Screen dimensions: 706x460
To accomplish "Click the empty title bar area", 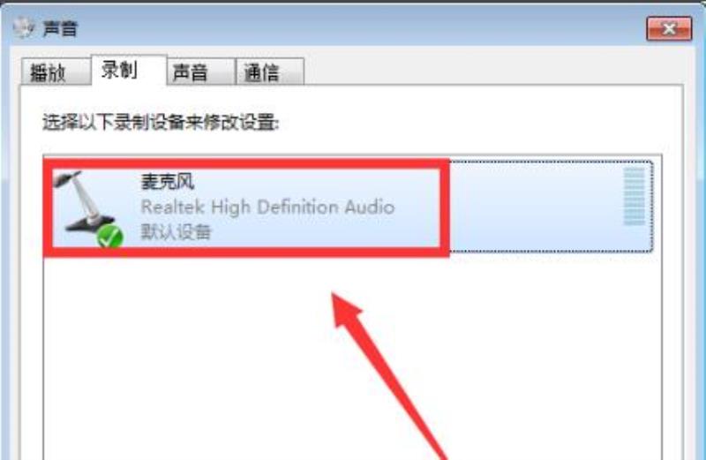I will (360, 29).
